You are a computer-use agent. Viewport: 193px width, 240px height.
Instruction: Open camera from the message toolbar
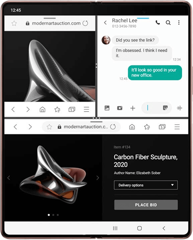[120, 108]
